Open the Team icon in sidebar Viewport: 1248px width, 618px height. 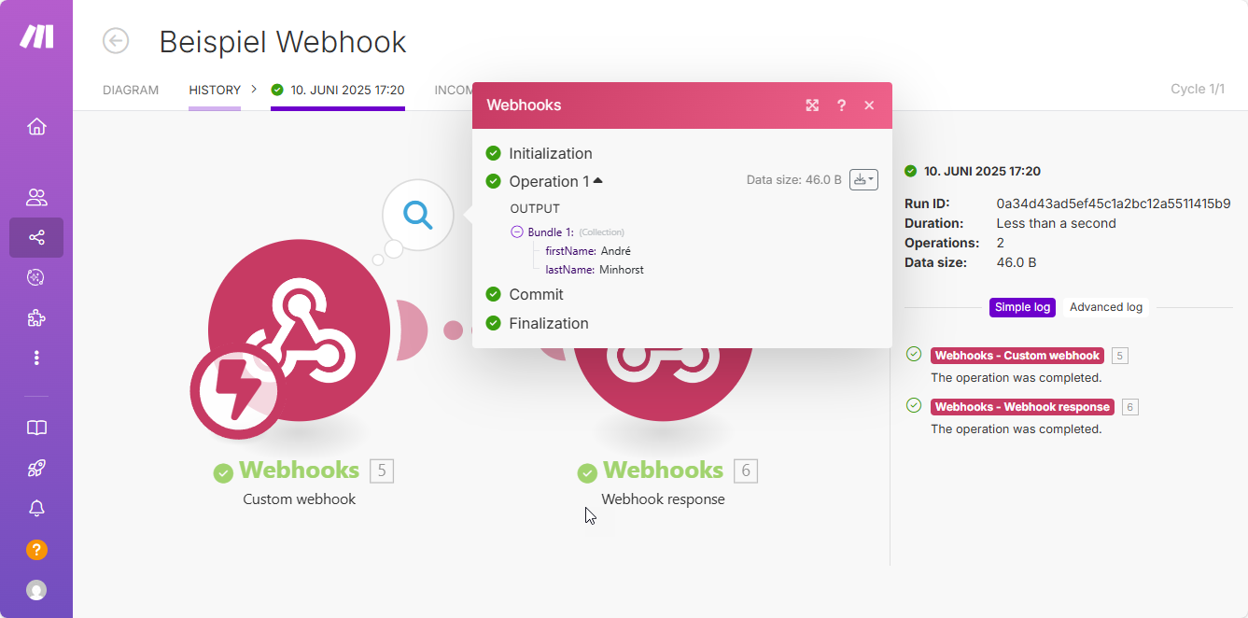tap(36, 197)
